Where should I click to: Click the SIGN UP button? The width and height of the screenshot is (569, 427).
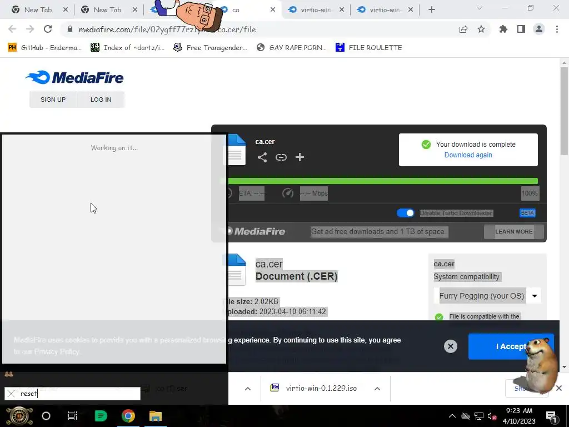[53, 100]
